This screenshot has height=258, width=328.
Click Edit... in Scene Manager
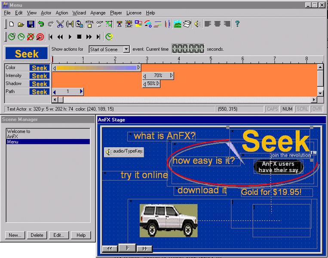(59, 235)
